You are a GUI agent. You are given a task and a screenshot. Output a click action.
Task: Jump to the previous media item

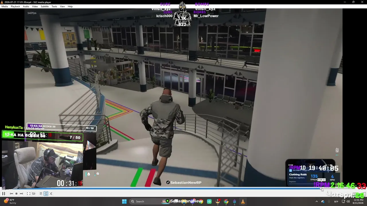pos(11,194)
